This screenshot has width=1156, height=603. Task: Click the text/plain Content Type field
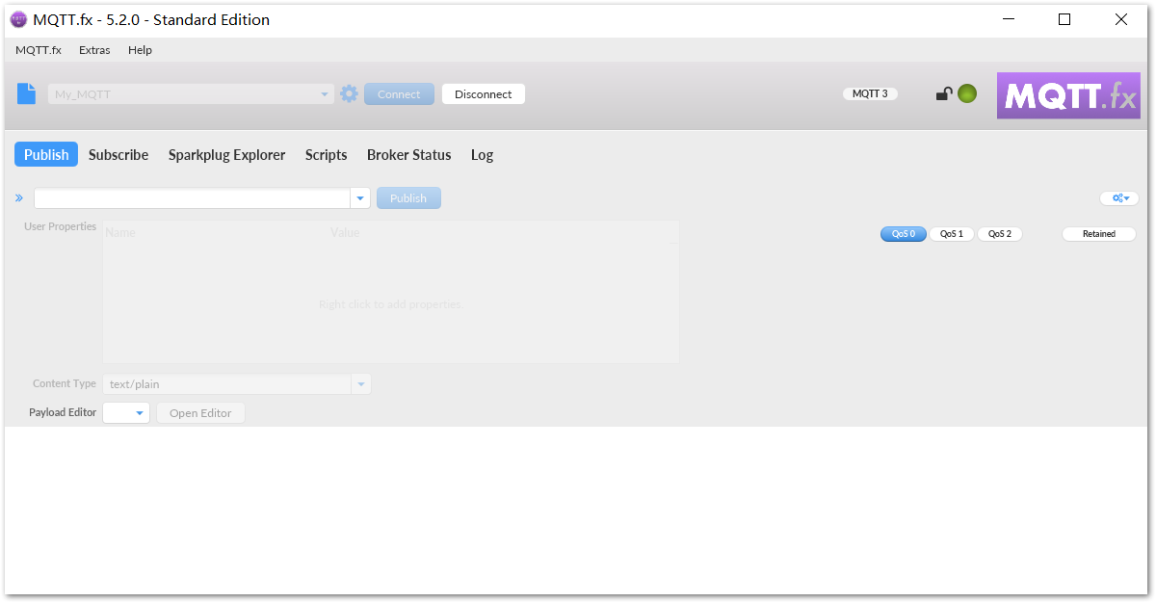point(227,384)
